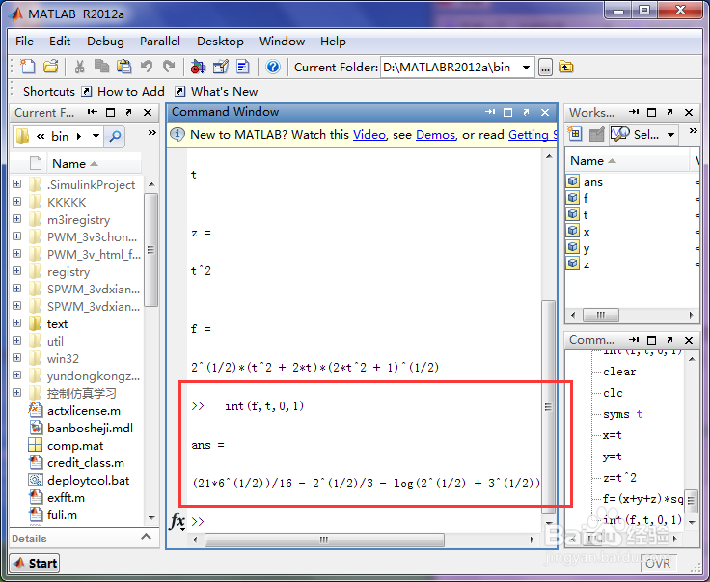The image size is (710, 582).
Task: Open the Edit menu
Action: tap(60, 42)
